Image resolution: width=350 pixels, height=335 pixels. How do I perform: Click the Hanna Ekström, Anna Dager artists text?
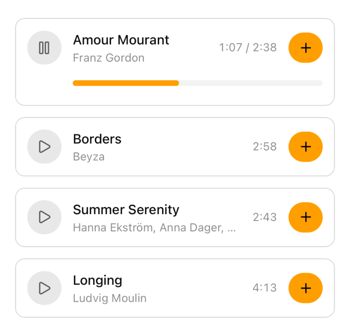tap(154, 228)
